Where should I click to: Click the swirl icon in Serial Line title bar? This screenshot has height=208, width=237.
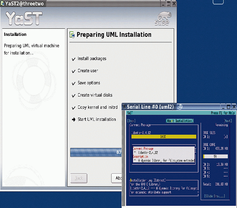point(180,107)
